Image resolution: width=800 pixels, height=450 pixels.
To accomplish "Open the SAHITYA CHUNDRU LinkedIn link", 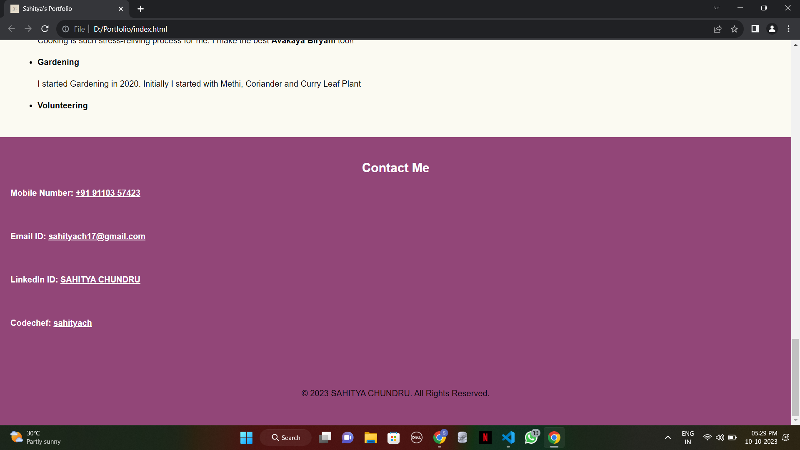I will (100, 280).
